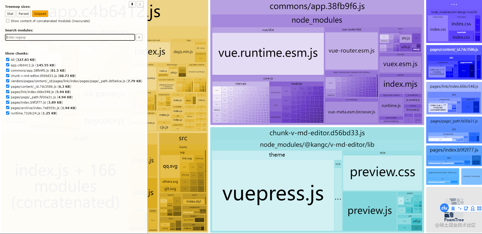Select the others.svg block
The width and height of the screenshot is (482, 234).
[170, 182]
